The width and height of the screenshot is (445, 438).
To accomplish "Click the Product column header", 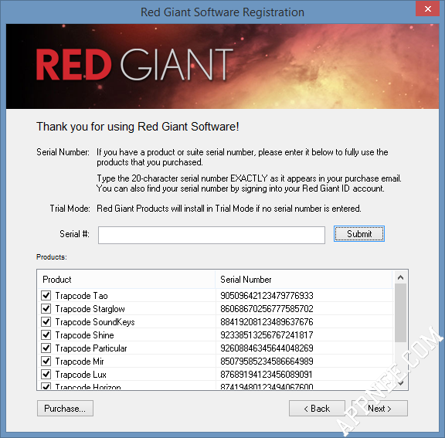I will 126,280.
